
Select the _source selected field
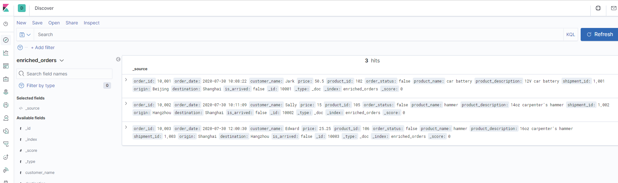coord(32,108)
